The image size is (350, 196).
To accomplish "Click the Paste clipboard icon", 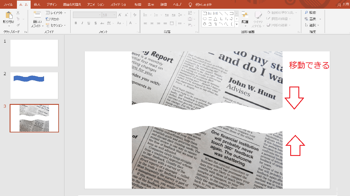I will (x=8, y=15).
